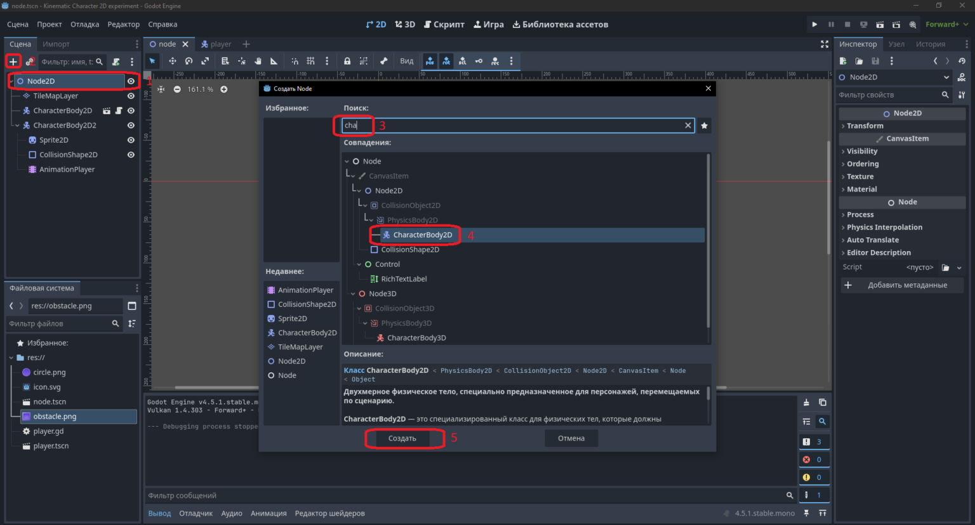Screen dimensions: 975x525
Task: Switch to the Импорт tab
Action: click(56, 44)
